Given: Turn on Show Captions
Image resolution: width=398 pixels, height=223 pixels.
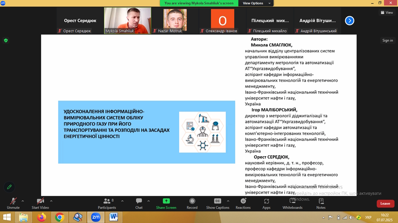Looking at the screenshot, I should 218,204.
